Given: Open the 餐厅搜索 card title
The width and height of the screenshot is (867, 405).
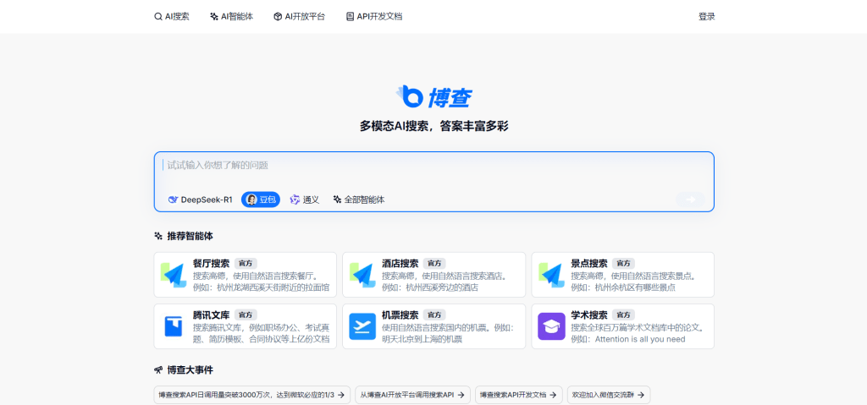Looking at the screenshot, I should pos(211,264).
